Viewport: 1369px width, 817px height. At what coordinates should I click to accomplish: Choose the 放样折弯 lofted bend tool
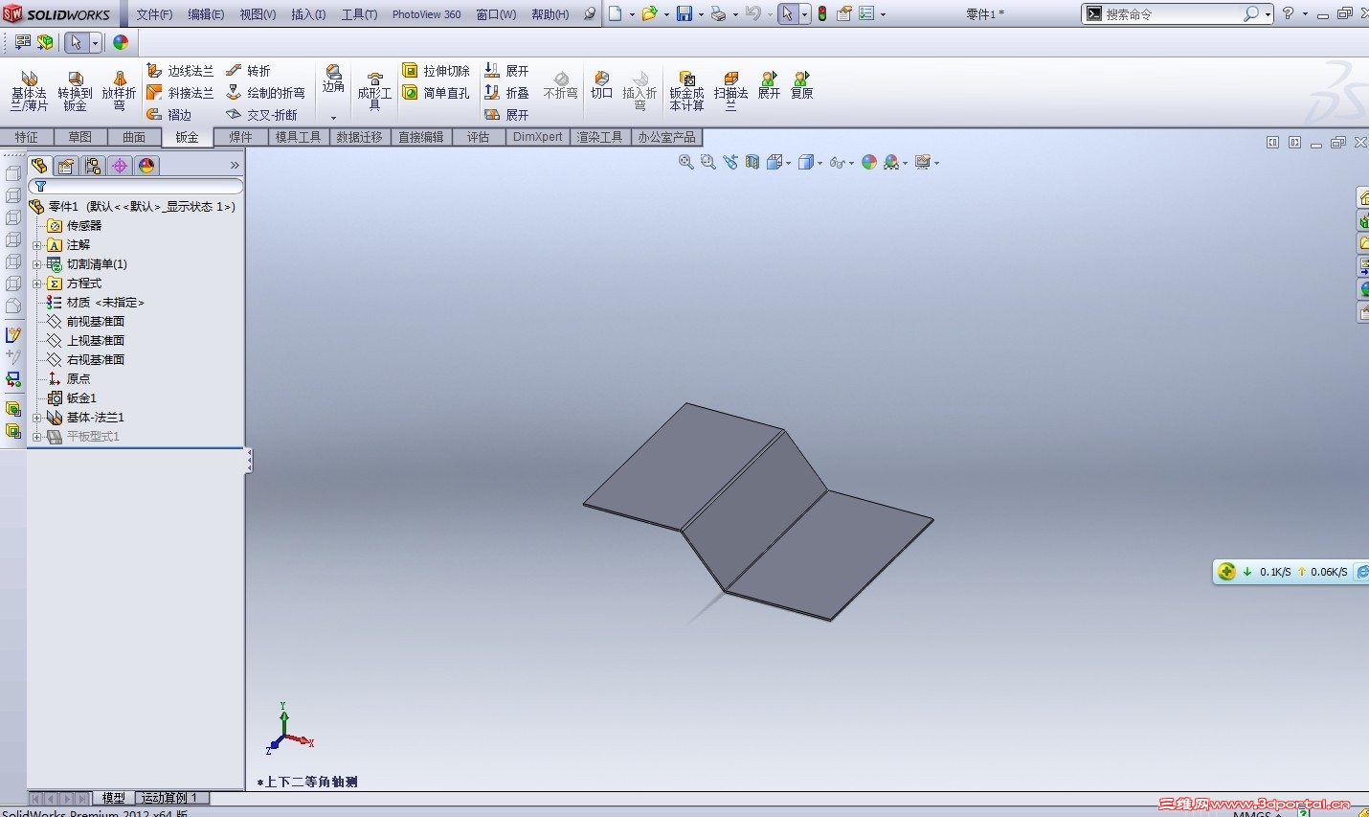coord(119,90)
